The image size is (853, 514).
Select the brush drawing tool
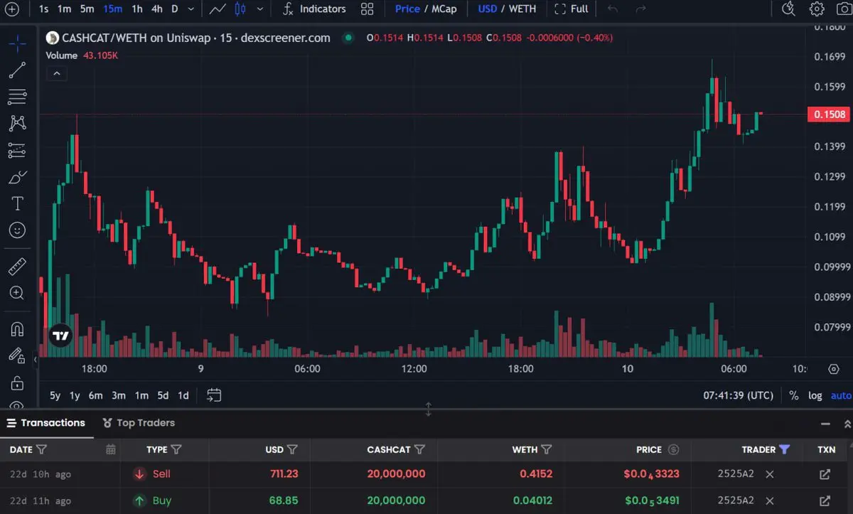tap(17, 177)
